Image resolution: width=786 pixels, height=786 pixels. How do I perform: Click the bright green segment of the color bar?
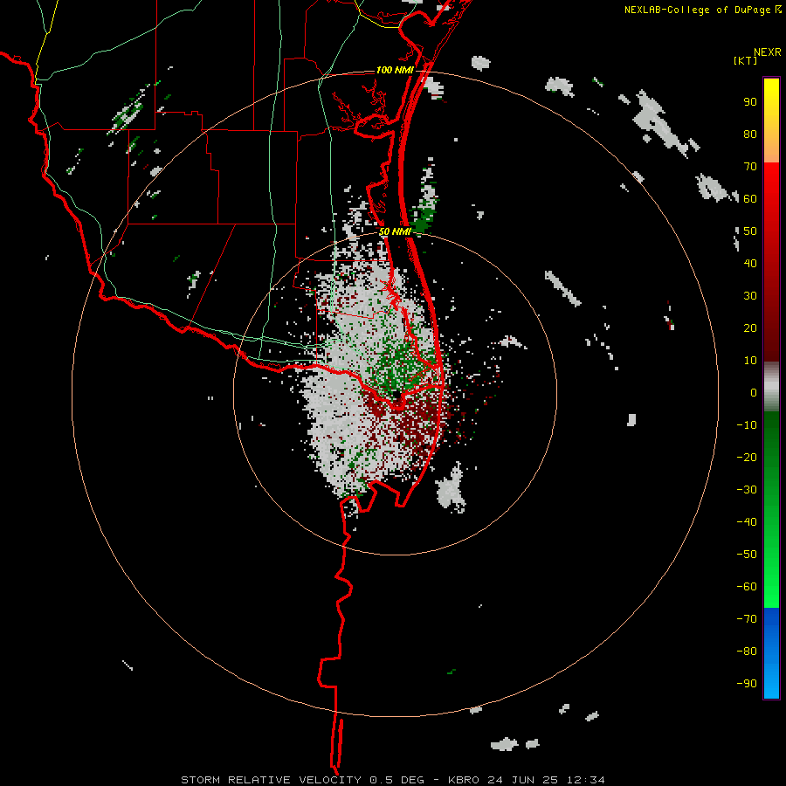point(771,510)
